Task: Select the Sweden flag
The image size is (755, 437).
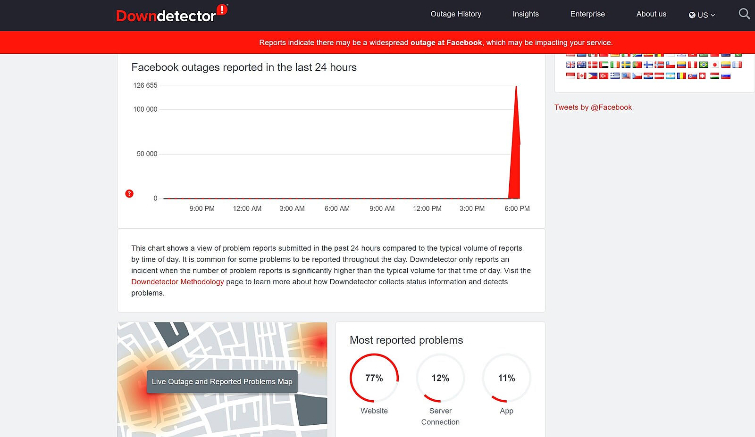Action: tap(626, 65)
